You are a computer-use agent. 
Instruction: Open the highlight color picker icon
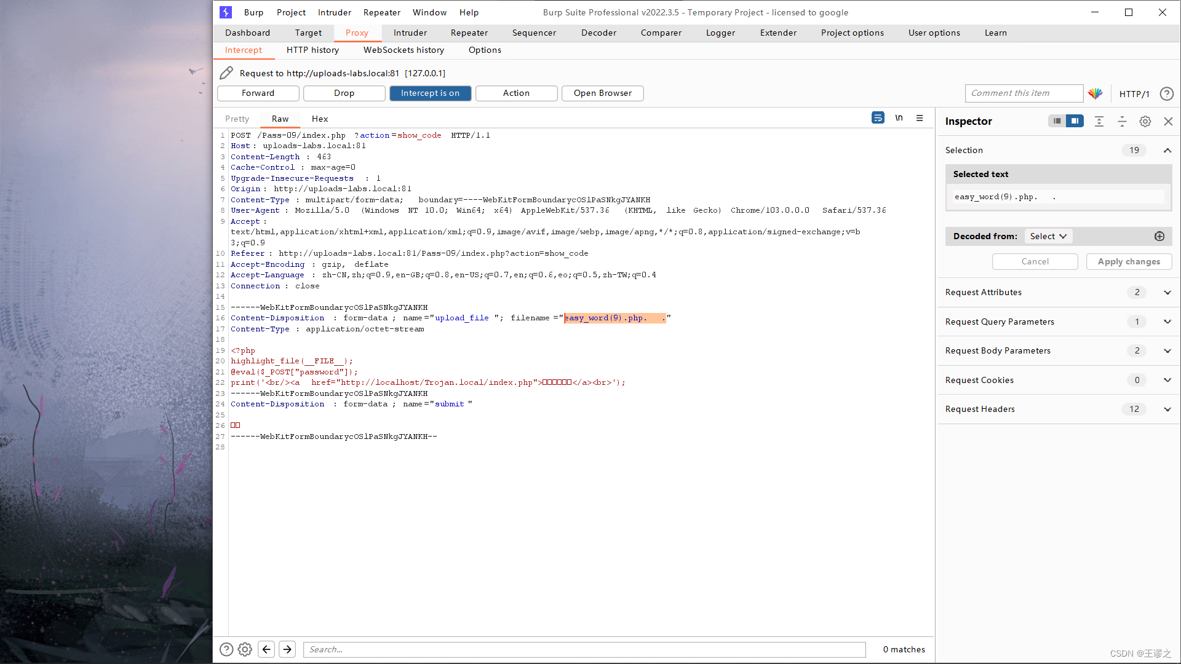pos(1096,93)
